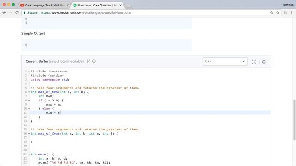
Task: Click the Chrome profile name button
Action: 288,5
